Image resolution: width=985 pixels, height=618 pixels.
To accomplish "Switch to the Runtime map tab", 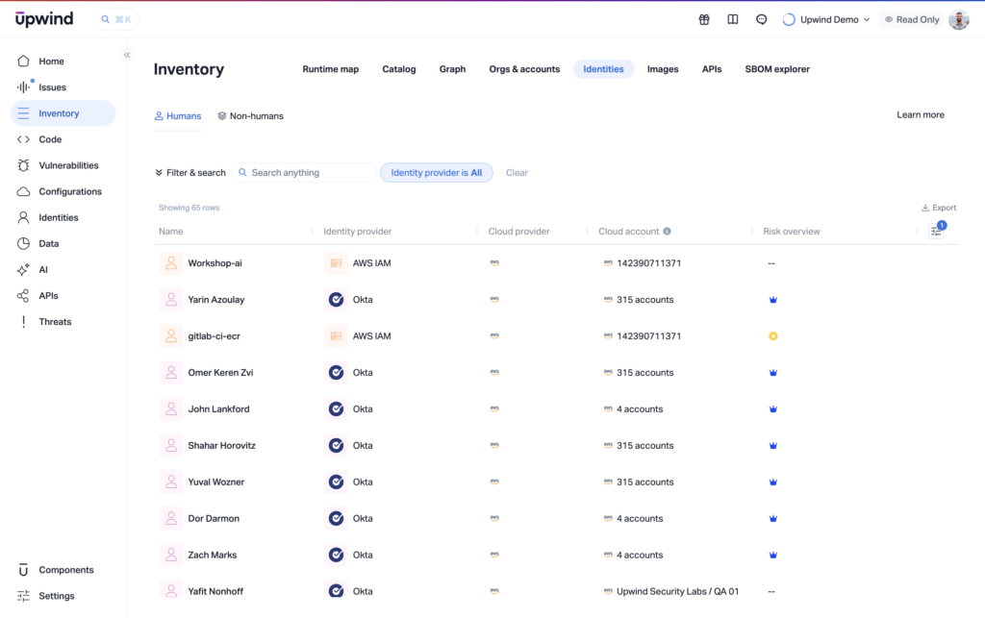I will (x=330, y=69).
